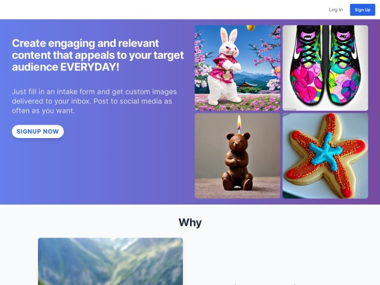Click the bunny's upright ears
This screenshot has width=380, height=285.
229,35
